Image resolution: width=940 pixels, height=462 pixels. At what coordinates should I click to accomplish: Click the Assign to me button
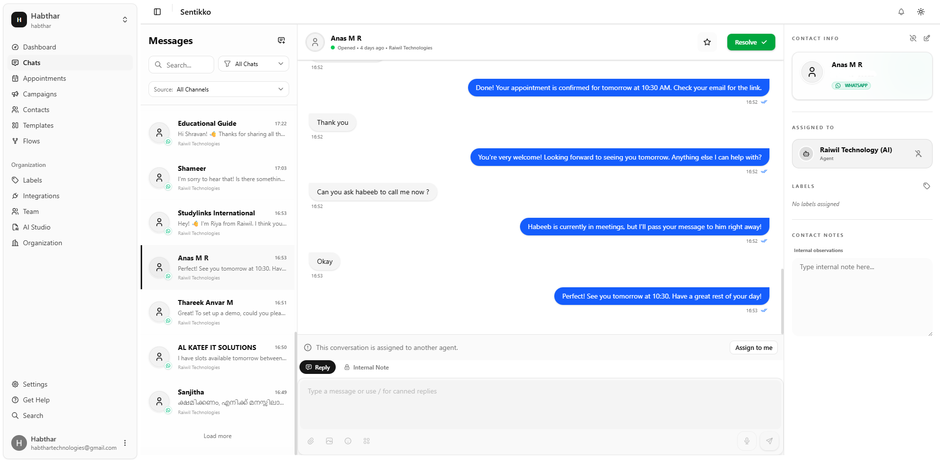[753, 347]
